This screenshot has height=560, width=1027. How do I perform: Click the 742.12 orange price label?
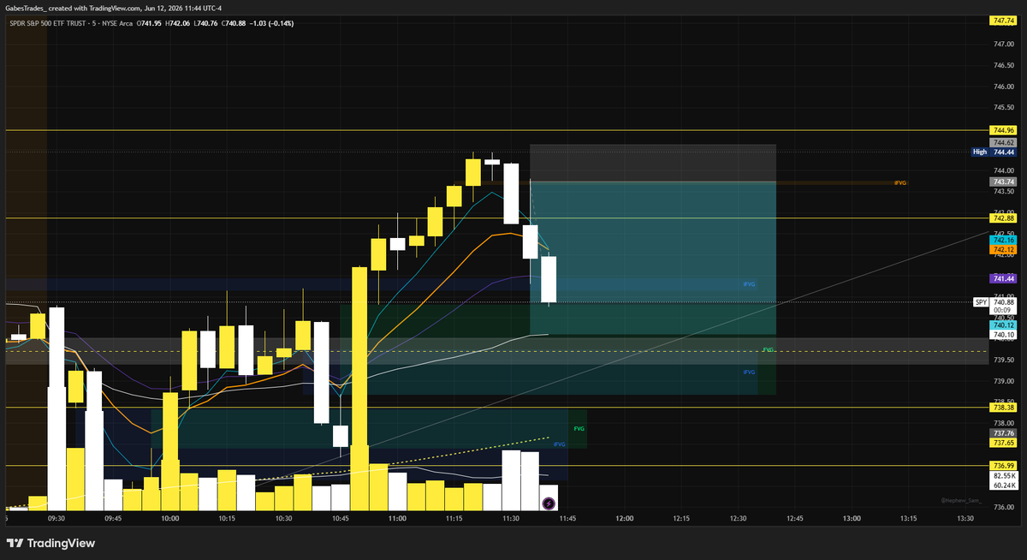coord(1003,249)
